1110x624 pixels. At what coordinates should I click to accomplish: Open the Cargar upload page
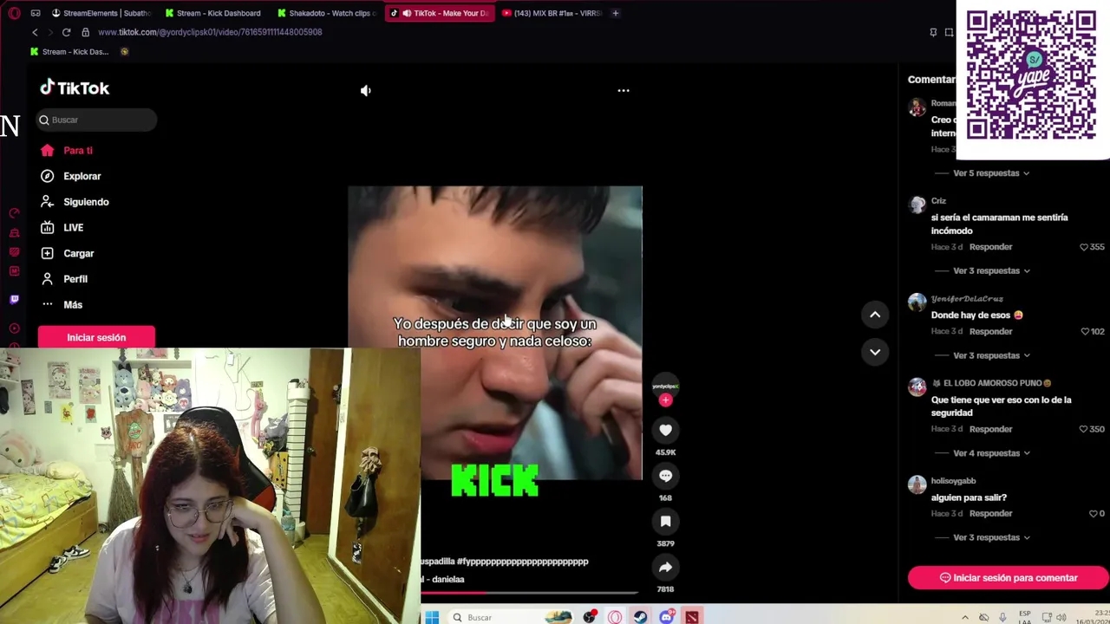click(x=67, y=253)
